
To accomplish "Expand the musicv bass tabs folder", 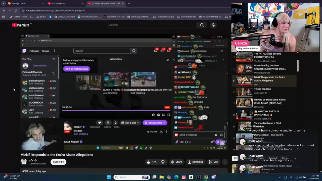I will 187,17.
